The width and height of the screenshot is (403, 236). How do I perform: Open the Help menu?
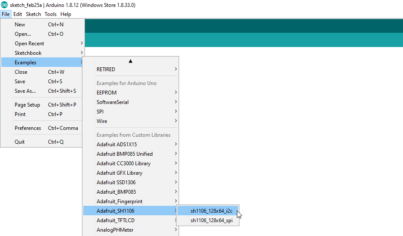(66, 14)
